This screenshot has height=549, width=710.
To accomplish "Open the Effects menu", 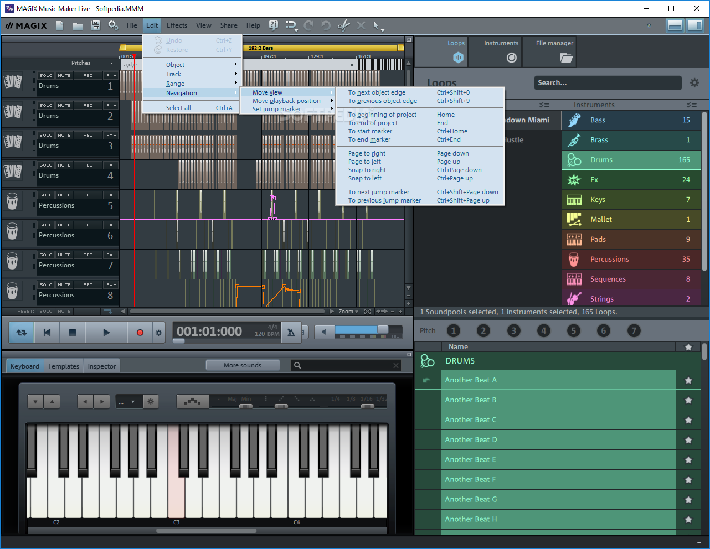I will [x=177, y=25].
